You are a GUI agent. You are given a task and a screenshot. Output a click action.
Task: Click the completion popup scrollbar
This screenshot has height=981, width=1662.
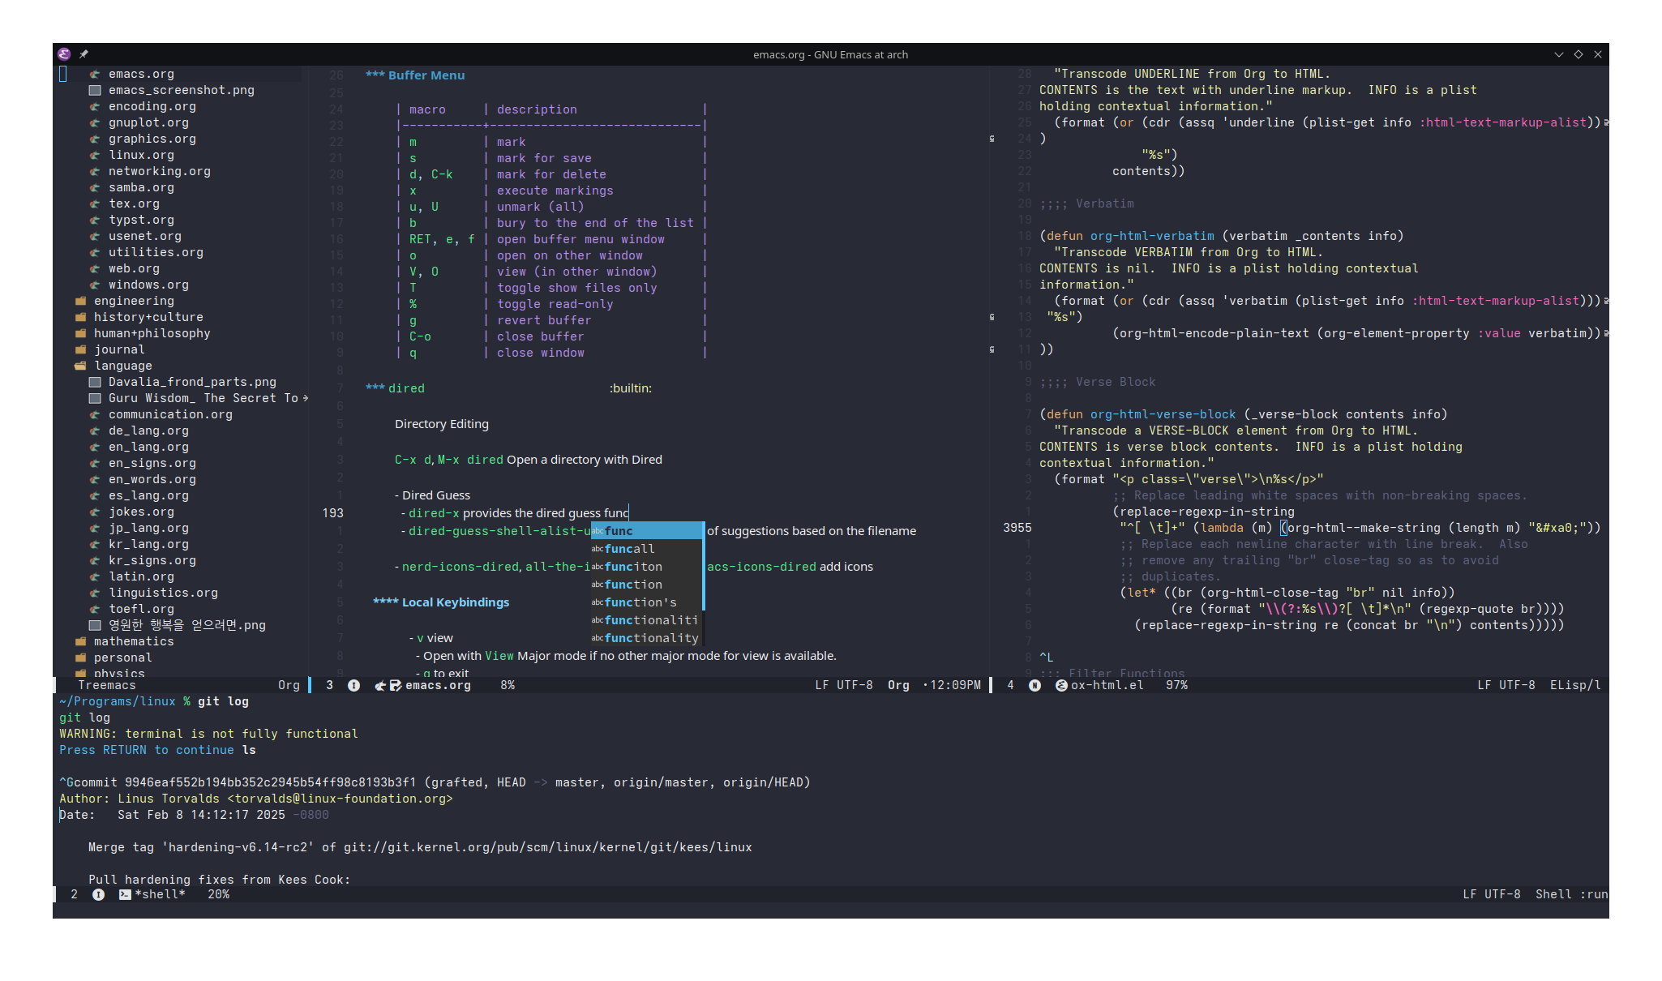pyautogui.click(x=704, y=566)
